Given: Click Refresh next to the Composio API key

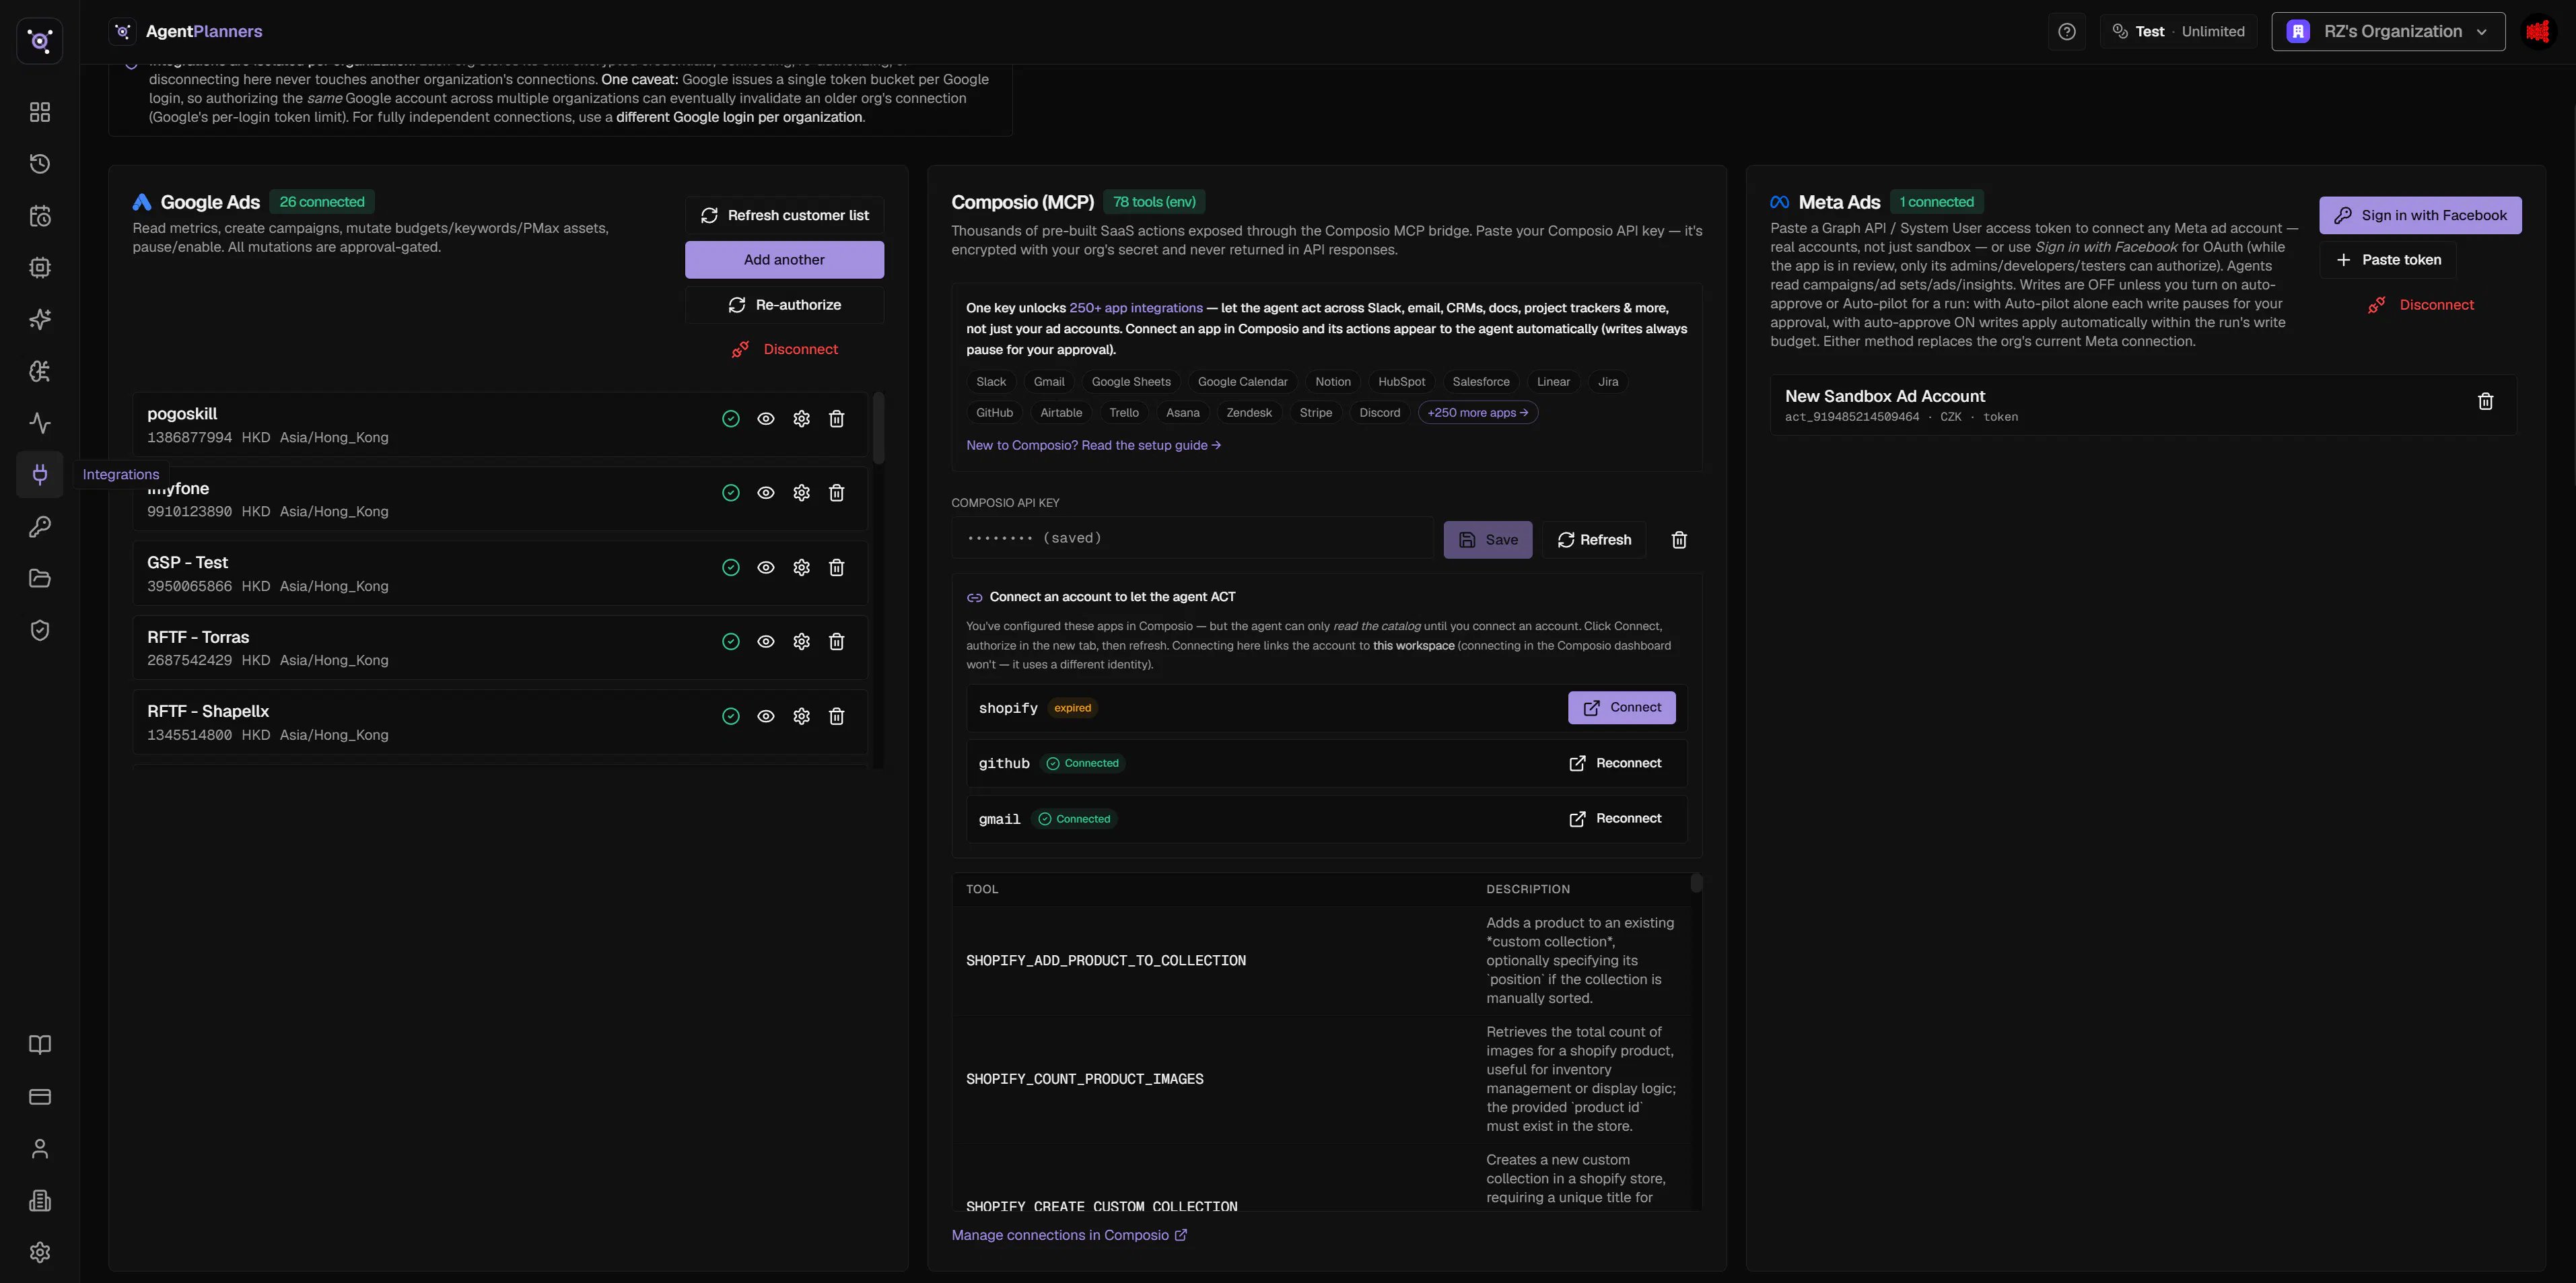Looking at the screenshot, I should point(1594,540).
